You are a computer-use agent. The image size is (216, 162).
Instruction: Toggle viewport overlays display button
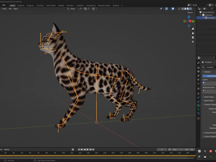pyautogui.click(x=173, y=9)
